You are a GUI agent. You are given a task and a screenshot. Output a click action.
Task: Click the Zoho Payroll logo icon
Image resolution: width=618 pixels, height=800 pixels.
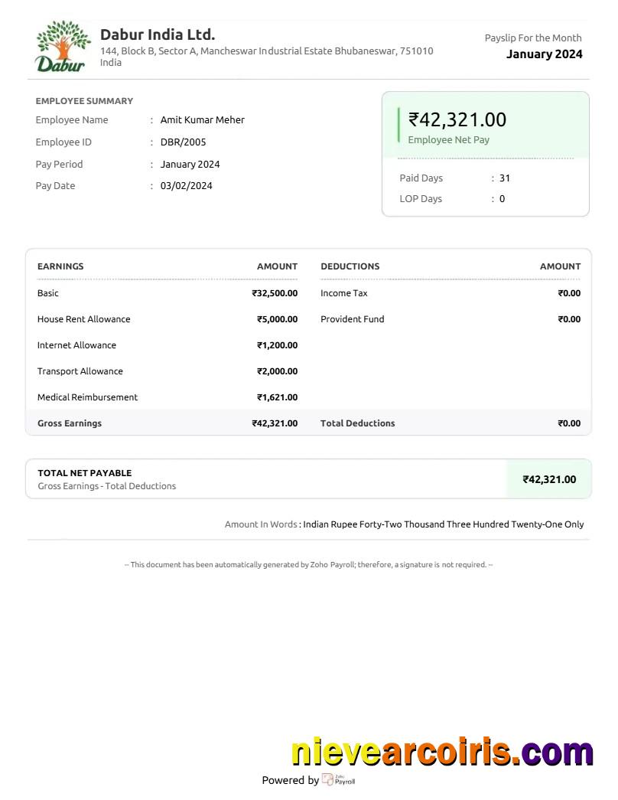click(328, 779)
